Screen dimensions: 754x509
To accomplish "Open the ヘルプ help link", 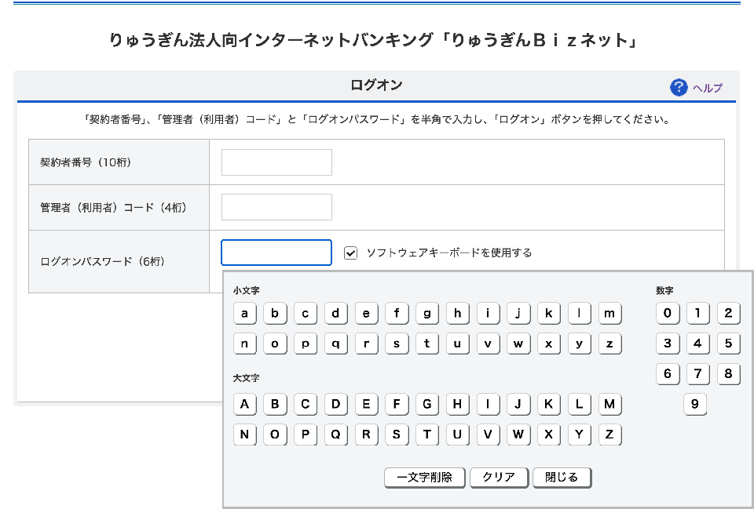I will (x=707, y=88).
